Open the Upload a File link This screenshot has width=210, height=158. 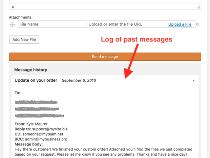(x=180, y=24)
